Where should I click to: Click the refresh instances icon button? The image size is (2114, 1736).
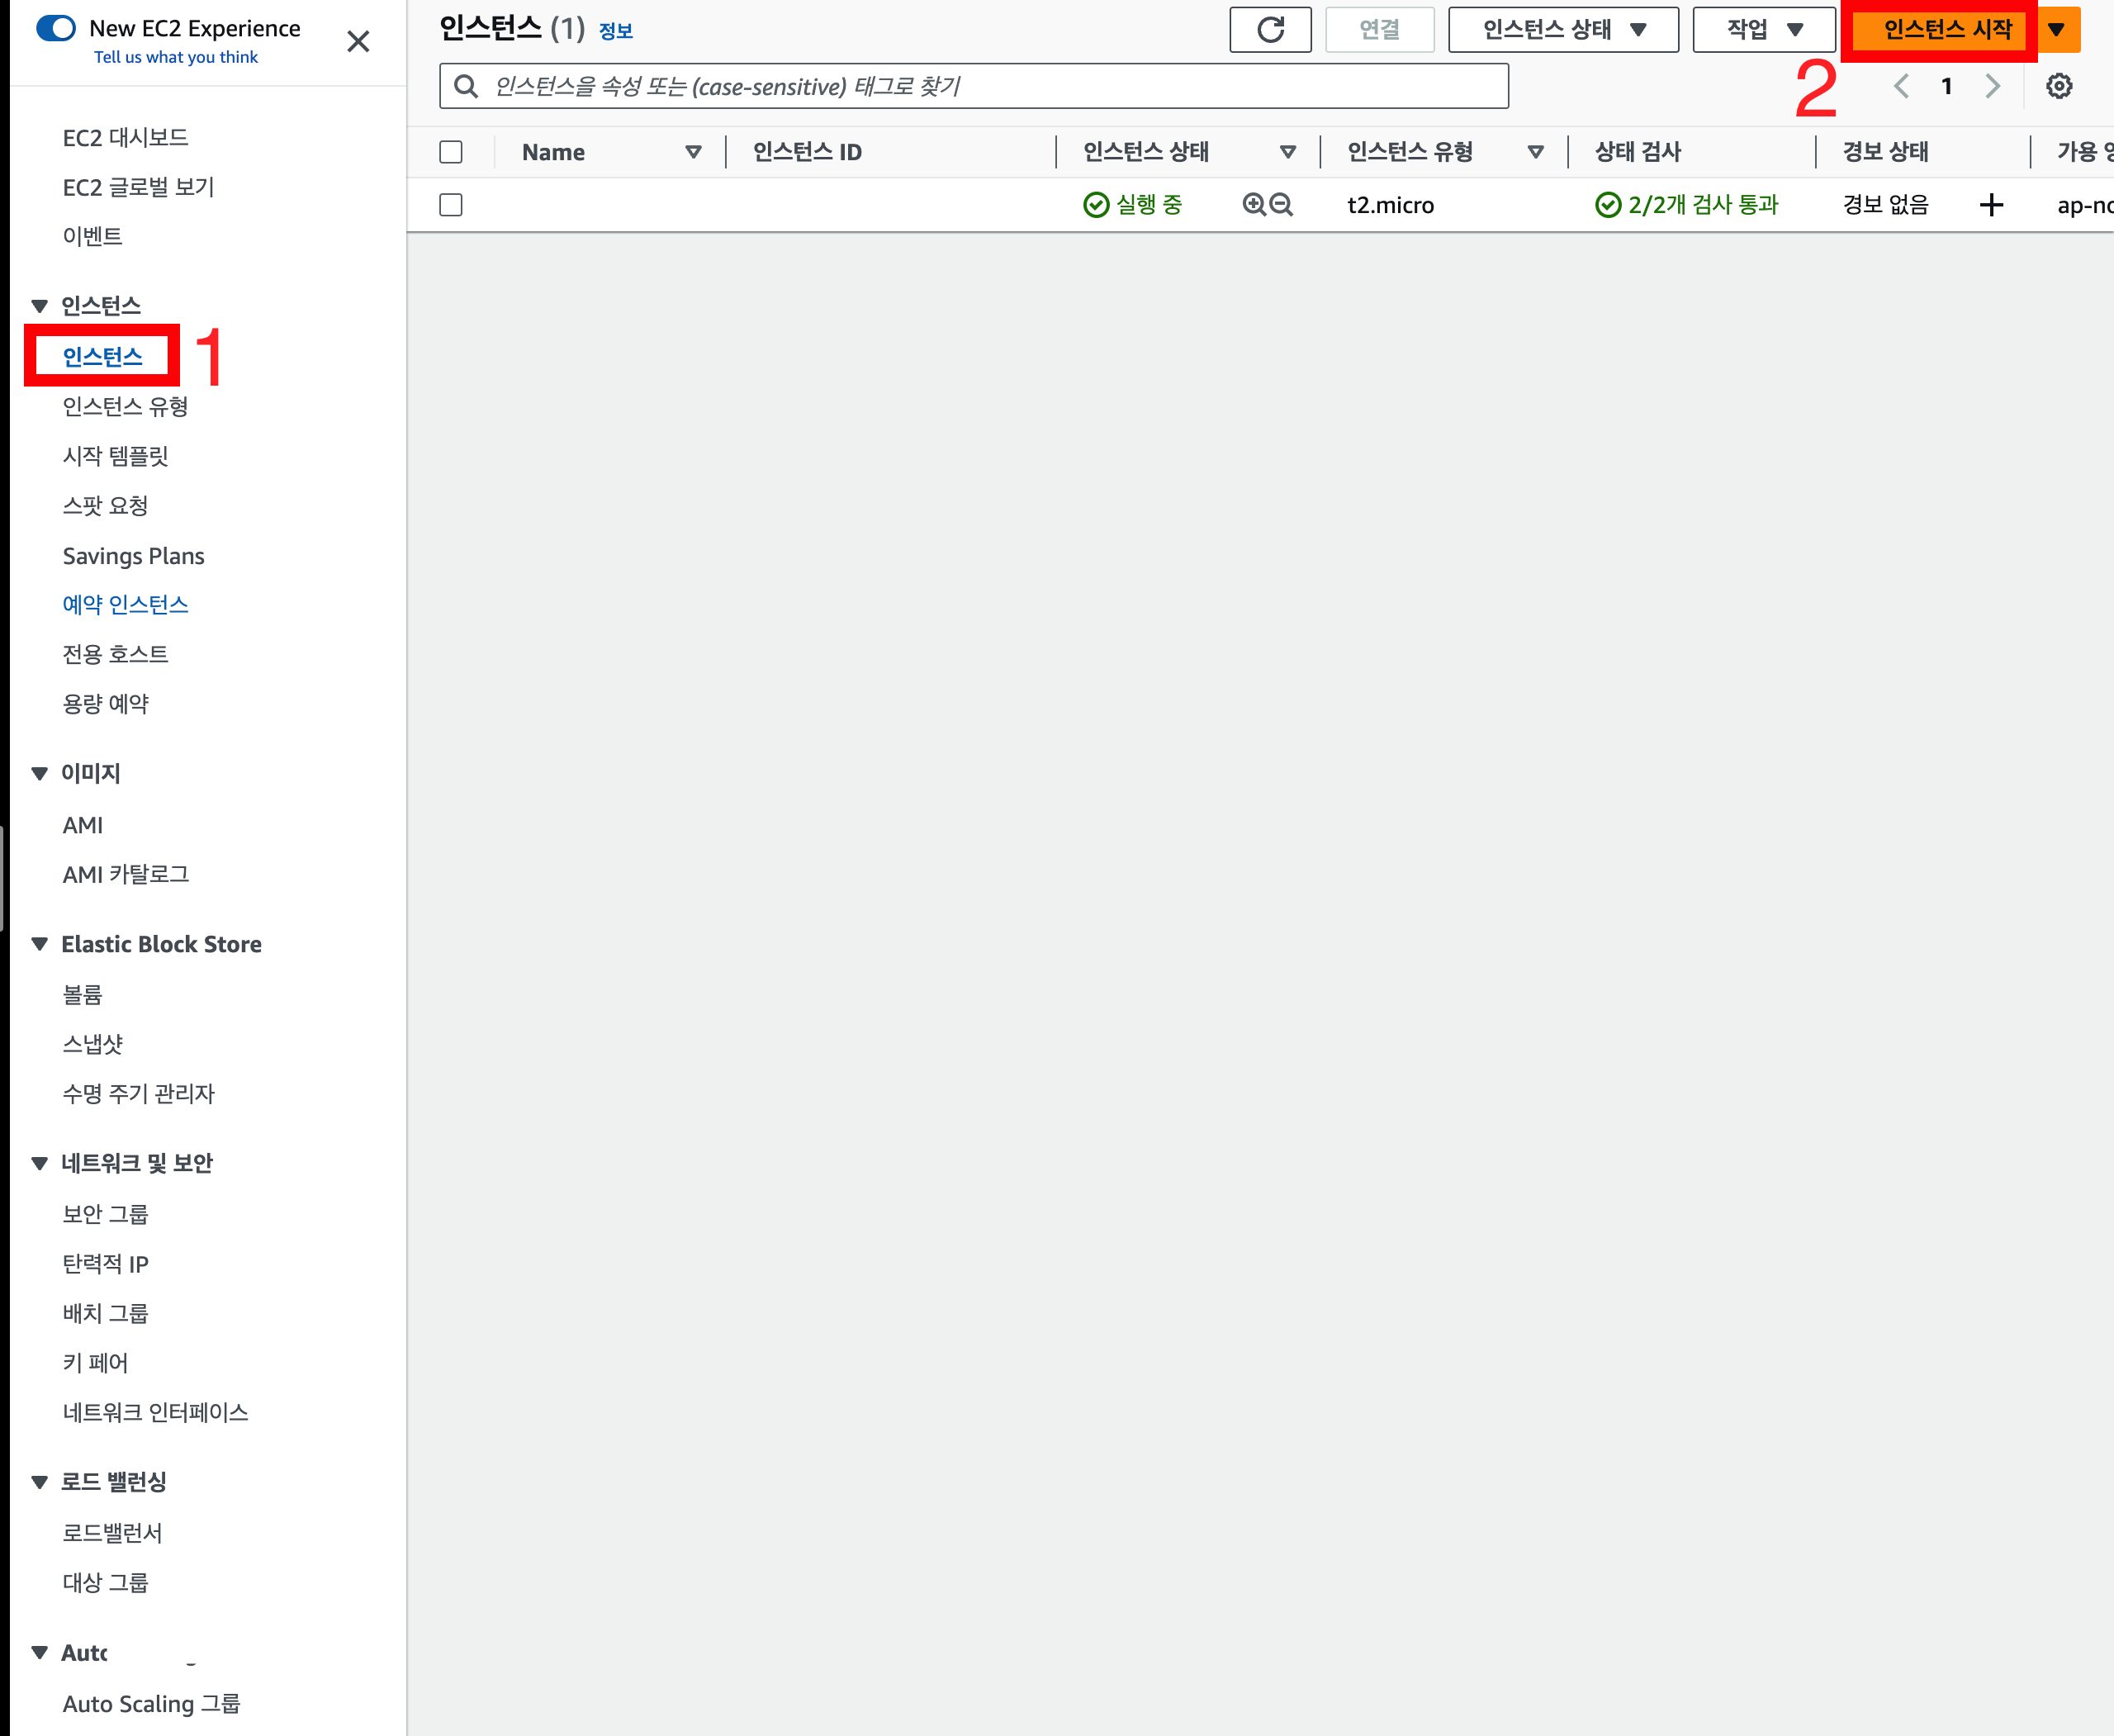[1269, 30]
